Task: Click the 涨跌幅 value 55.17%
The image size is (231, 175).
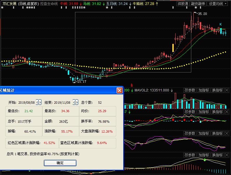Action: click(x=67, y=131)
